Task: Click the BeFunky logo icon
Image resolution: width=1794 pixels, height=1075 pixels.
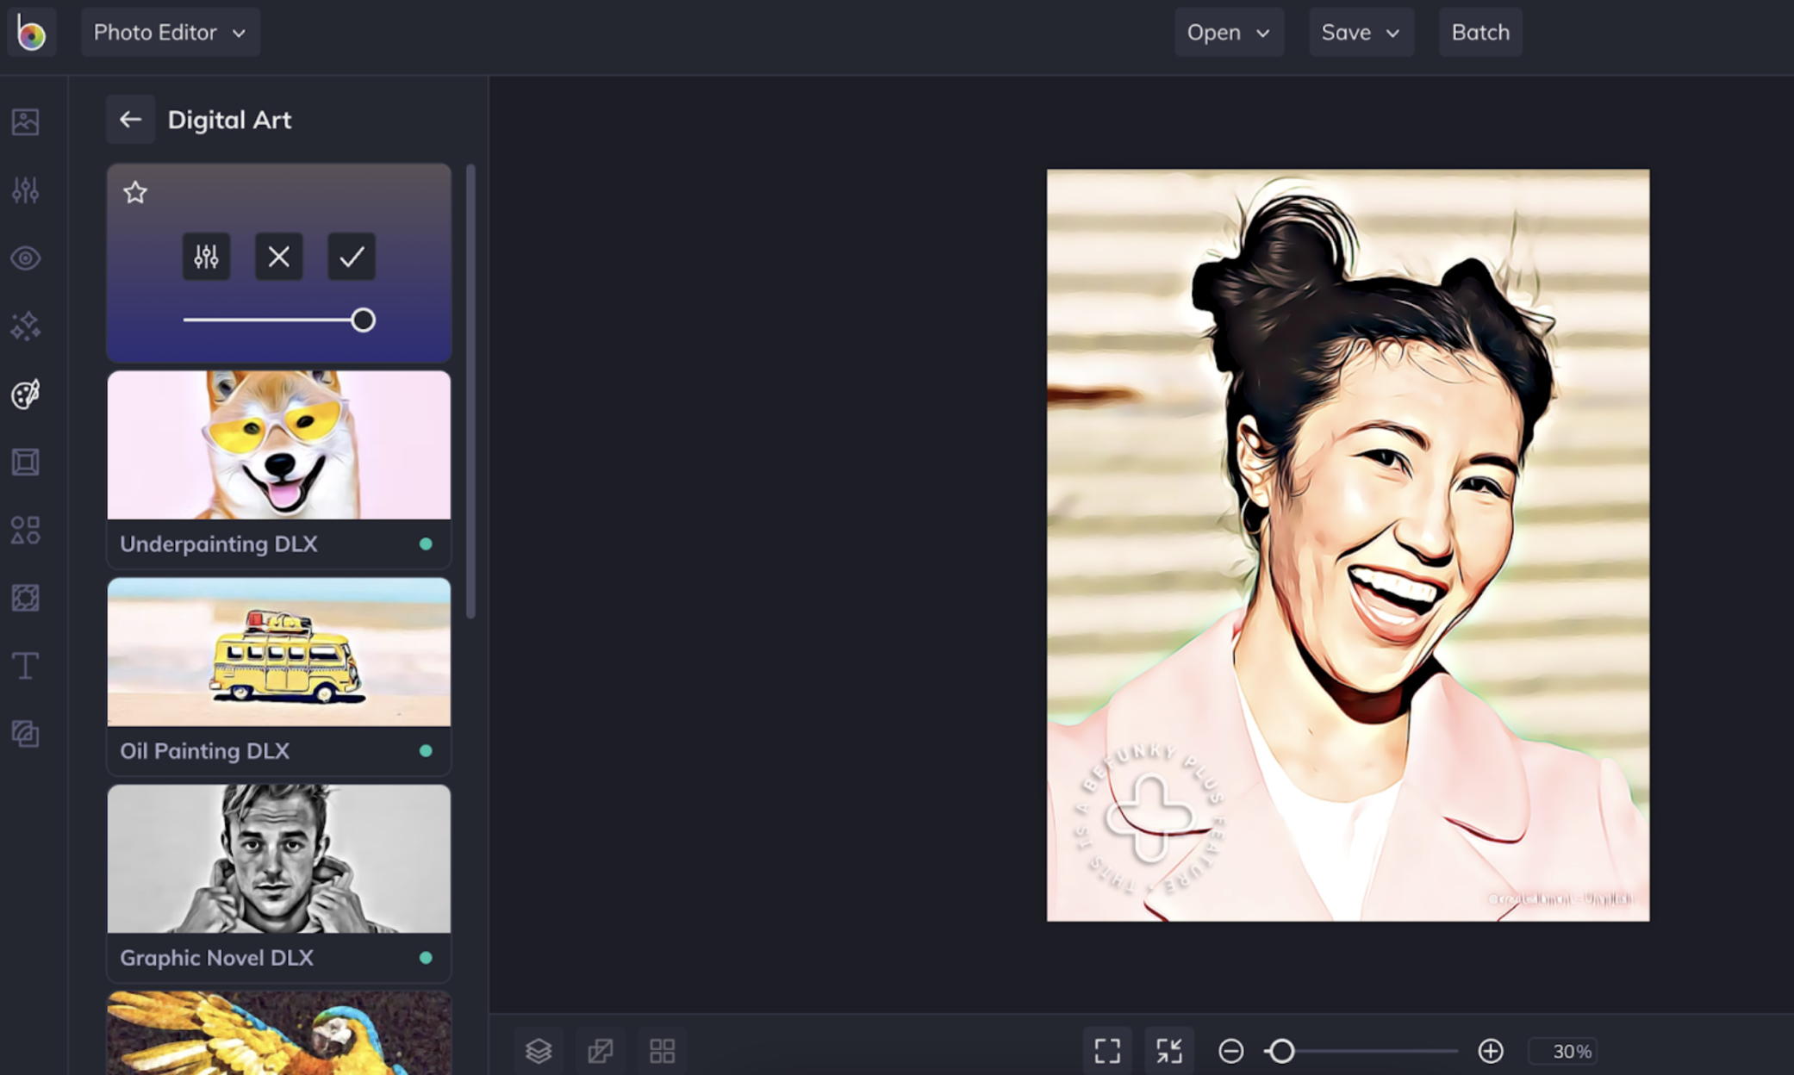Action: [x=31, y=33]
